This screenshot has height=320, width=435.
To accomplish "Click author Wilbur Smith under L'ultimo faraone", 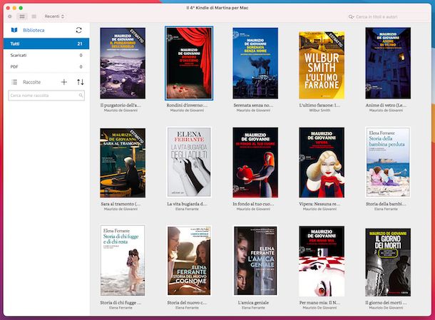I will 319,110.
